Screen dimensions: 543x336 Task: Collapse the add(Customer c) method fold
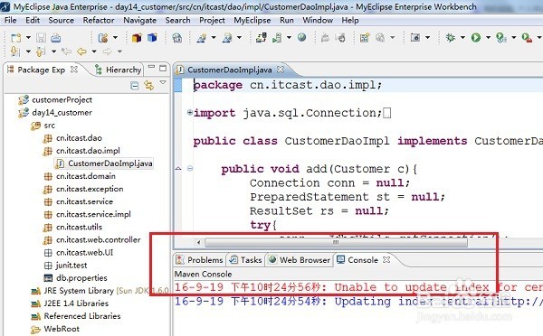point(190,168)
